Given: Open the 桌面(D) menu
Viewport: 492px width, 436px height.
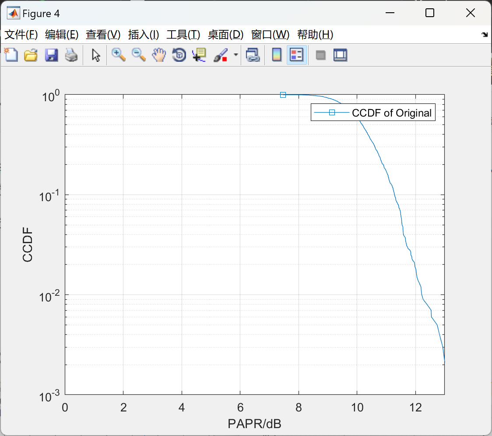Looking at the screenshot, I should (x=225, y=35).
